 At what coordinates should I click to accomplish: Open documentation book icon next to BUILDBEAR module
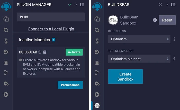pos(45,52)
